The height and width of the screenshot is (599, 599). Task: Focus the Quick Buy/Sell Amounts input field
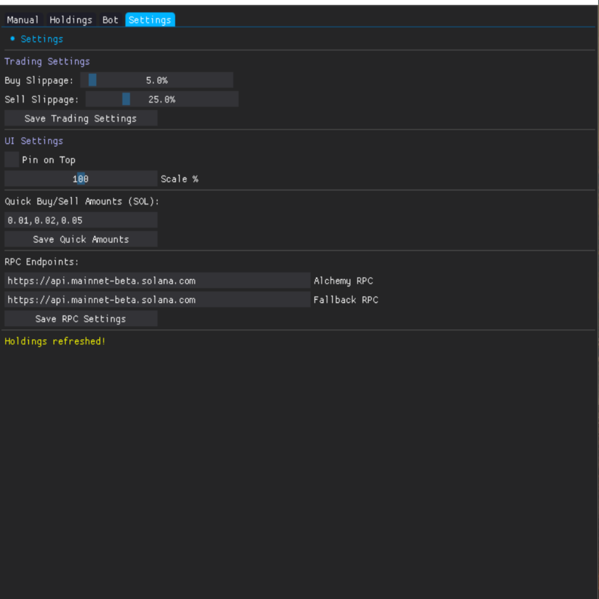click(81, 220)
